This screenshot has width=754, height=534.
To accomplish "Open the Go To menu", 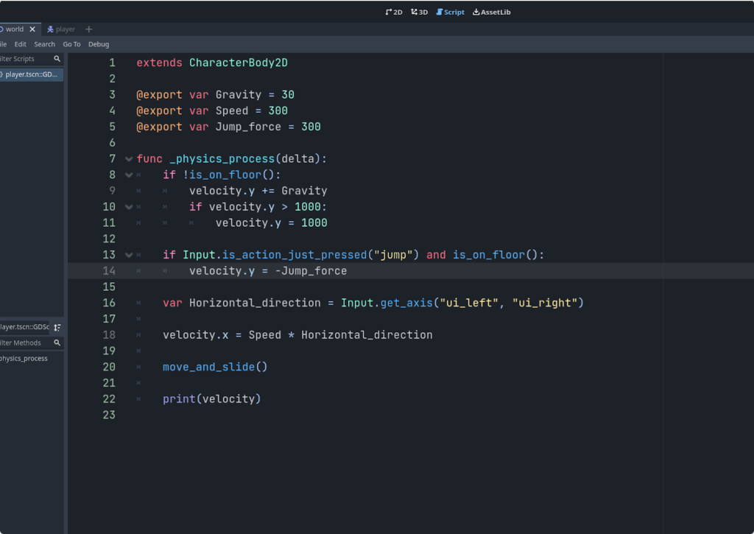I will coord(71,43).
